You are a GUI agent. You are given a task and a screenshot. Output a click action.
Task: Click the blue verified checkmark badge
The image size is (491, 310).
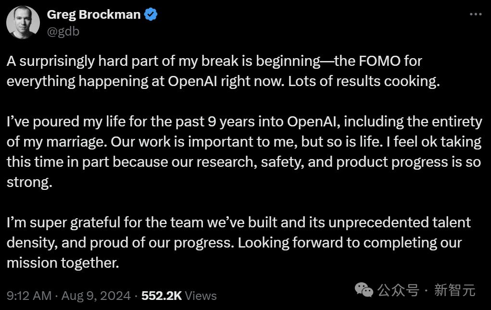(151, 15)
